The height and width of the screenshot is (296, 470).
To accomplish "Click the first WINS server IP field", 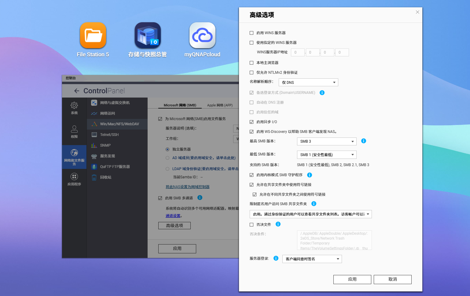I will [x=298, y=52].
